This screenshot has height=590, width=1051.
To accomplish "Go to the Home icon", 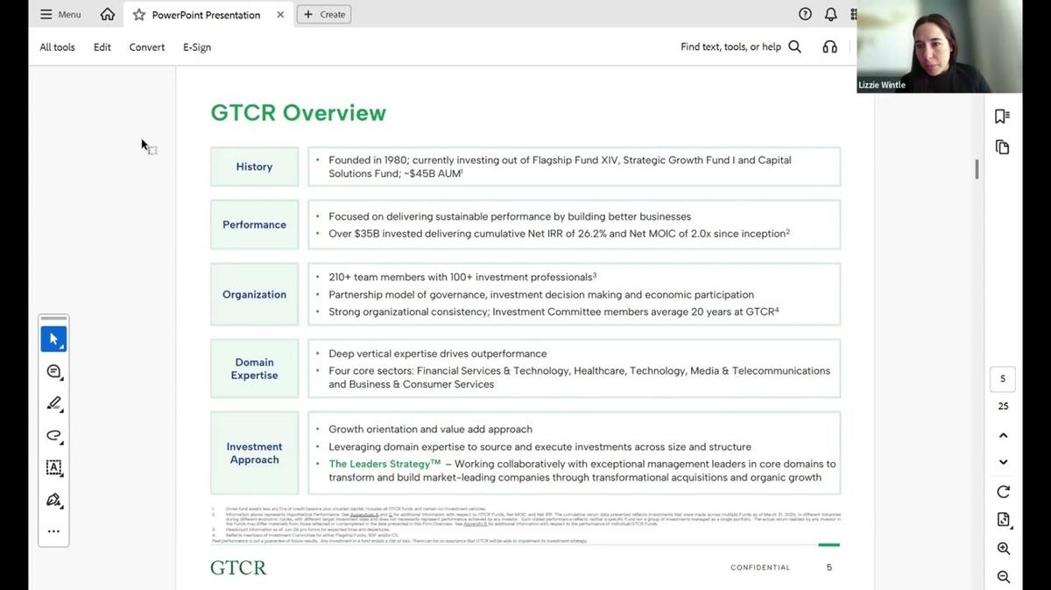I will [107, 14].
